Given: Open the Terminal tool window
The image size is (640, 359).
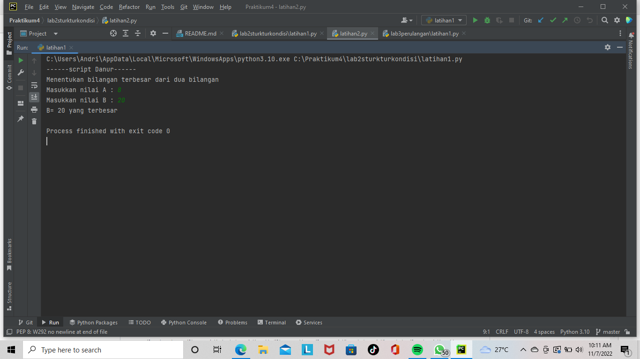Looking at the screenshot, I should [x=271, y=322].
